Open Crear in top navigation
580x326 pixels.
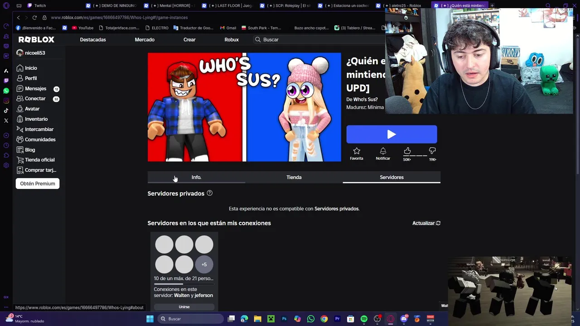(x=189, y=39)
